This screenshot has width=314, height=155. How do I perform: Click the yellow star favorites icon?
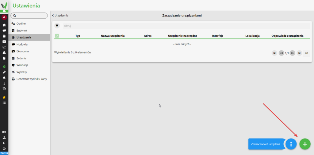tap(4, 97)
